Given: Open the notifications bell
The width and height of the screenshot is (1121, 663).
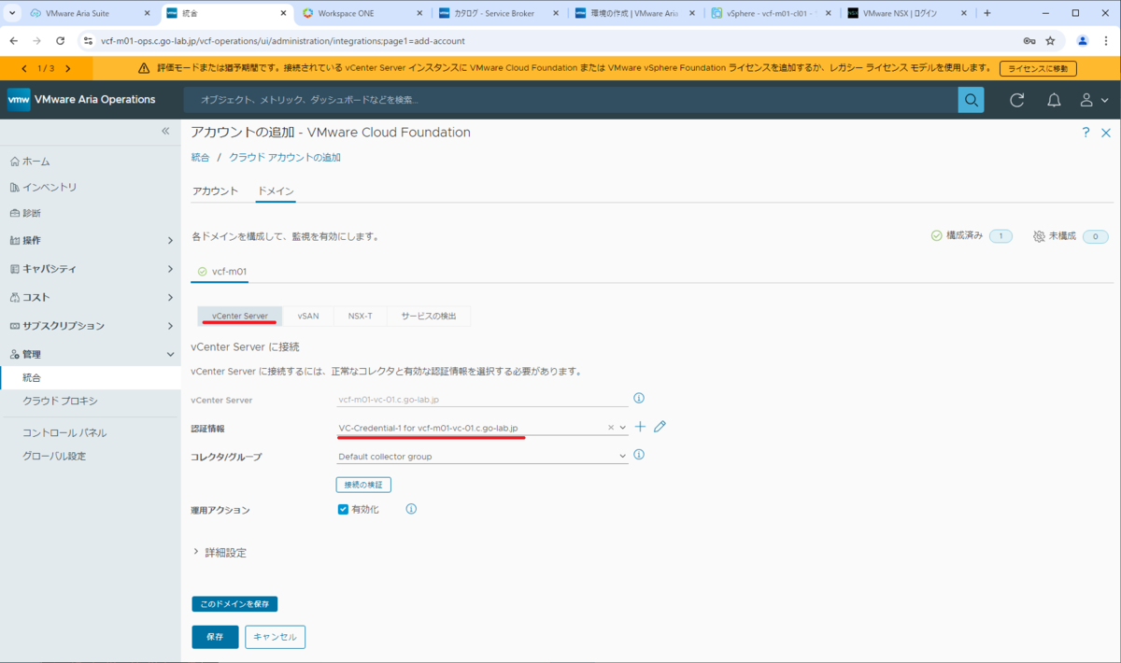Looking at the screenshot, I should point(1054,100).
